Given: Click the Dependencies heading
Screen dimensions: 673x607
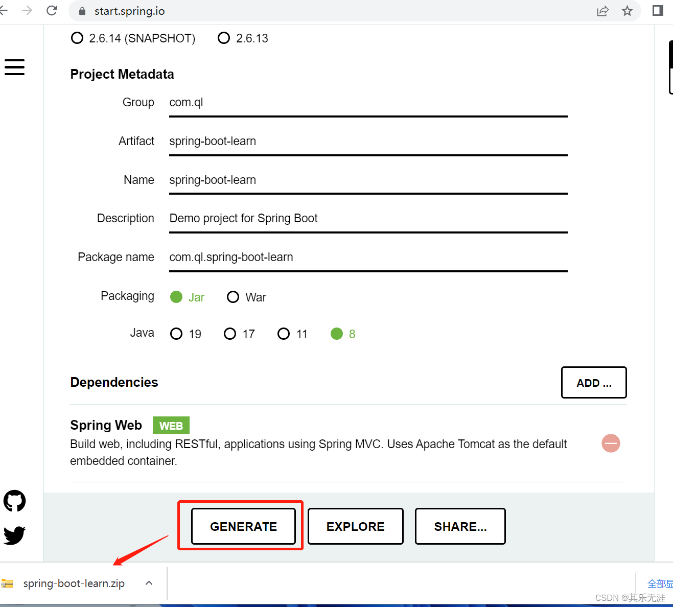Looking at the screenshot, I should pyautogui.click(x=114, y=382).
